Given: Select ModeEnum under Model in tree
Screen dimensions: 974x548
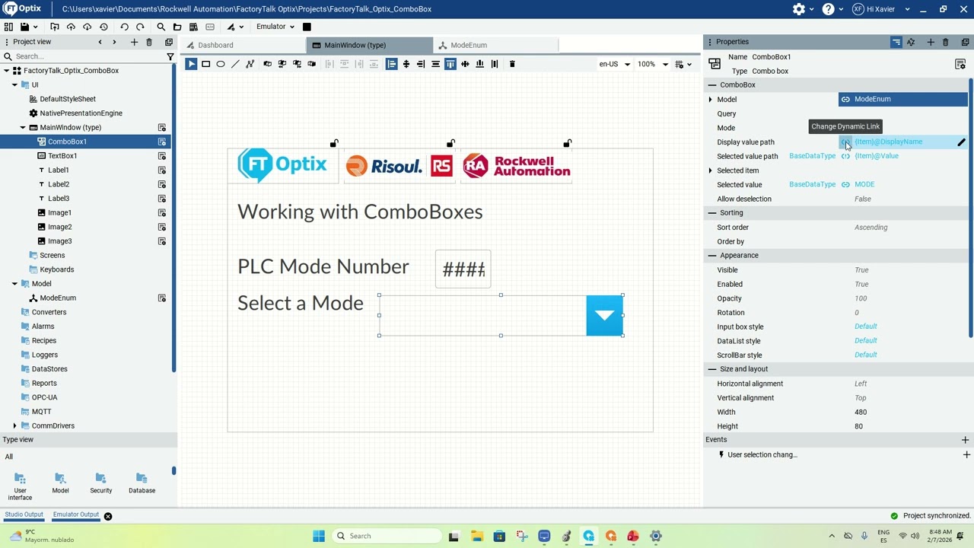Looking at the screenshot, I should (58, 298).
